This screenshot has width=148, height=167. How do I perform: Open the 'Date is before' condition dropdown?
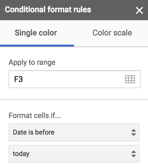74,132
